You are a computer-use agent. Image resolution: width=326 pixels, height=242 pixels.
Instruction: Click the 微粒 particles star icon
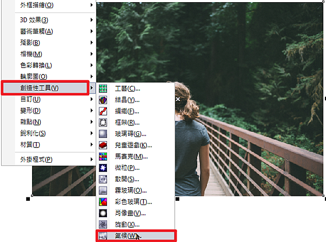pos(103,168)
